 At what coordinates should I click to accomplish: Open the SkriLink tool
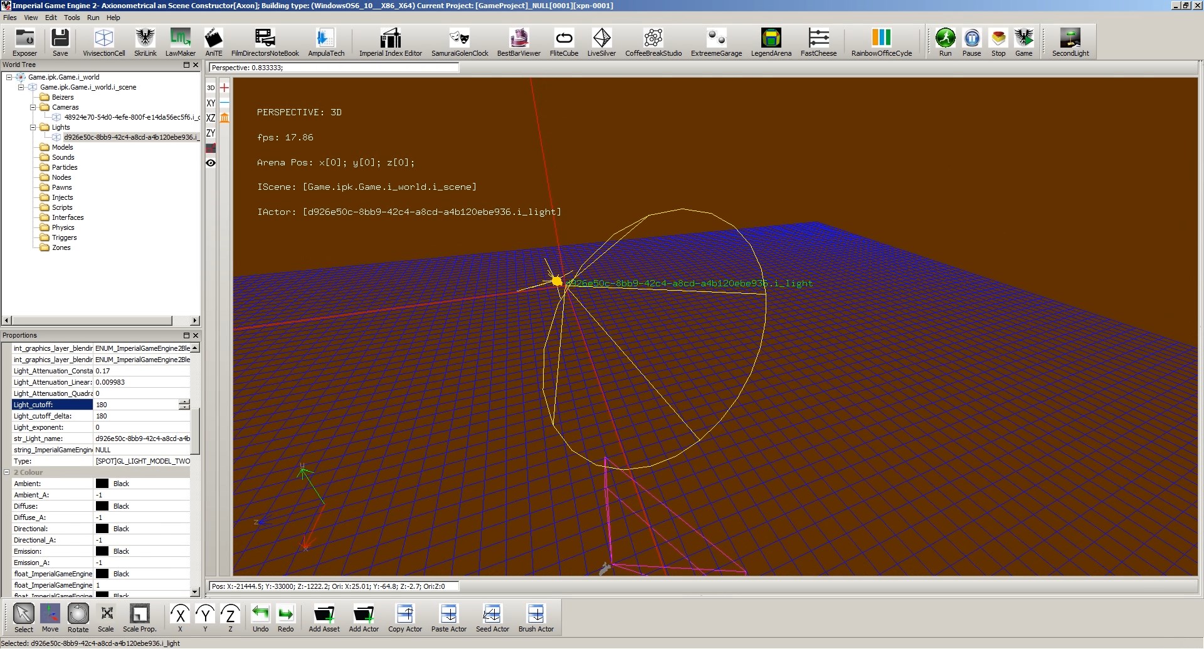(x=145, y=43)
